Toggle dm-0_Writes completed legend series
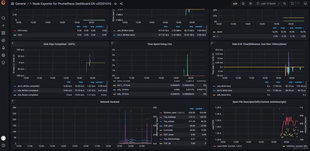The width and height of the screenshot is (310, 151). coord(28,86)
